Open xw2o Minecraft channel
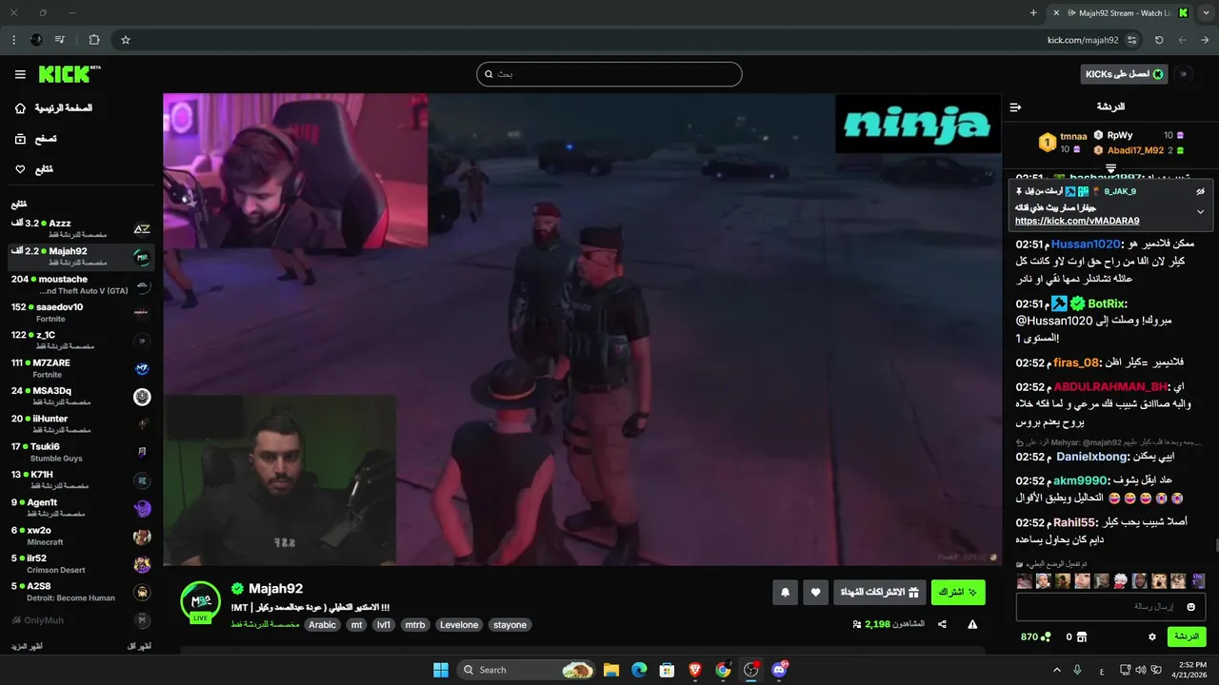Image resolution: width=1219 pixels, height=685 pixels. pos(81,536)
